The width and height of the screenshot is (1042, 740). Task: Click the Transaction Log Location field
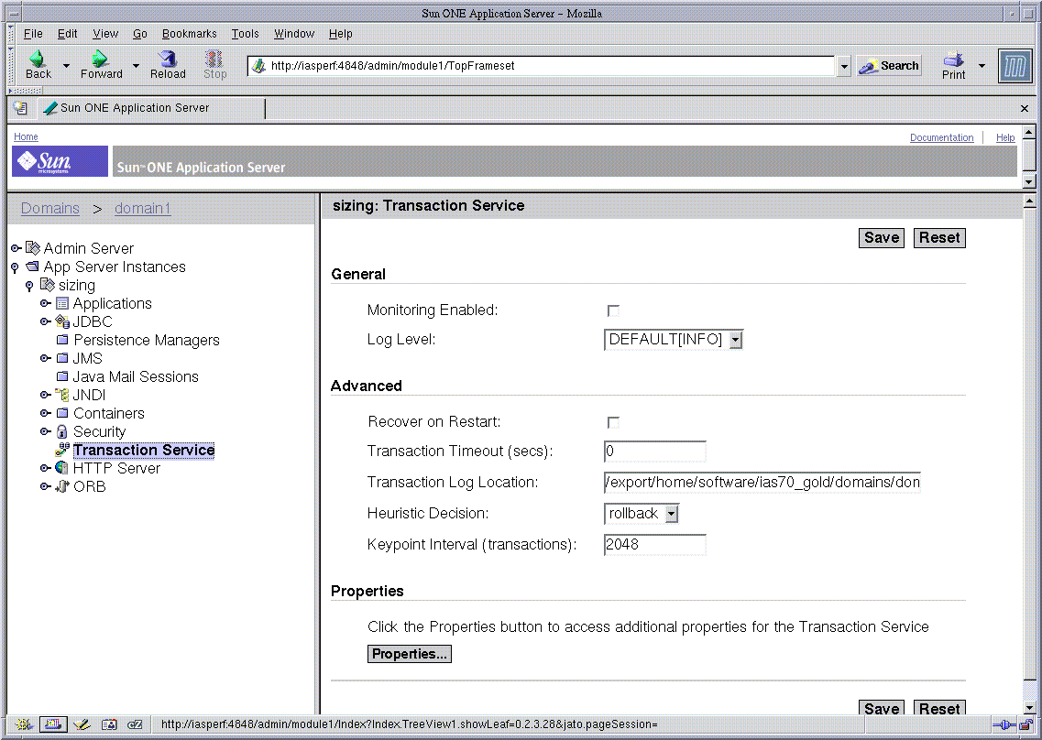[x=762, y=483]
